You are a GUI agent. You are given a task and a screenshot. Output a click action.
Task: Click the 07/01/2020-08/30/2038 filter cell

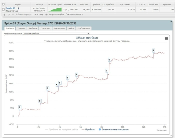click(39, 9)
